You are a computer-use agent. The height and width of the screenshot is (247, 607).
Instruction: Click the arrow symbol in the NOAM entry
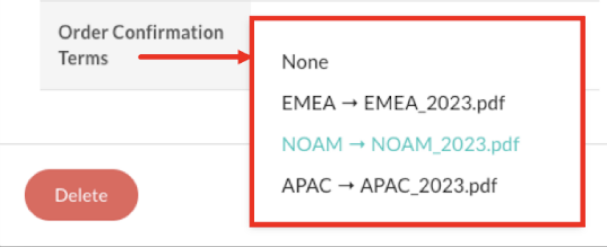[357, 145]
